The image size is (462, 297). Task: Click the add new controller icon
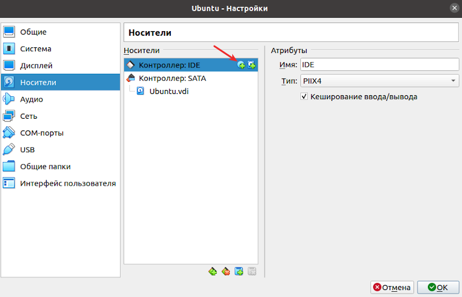(x=213, y=272)
